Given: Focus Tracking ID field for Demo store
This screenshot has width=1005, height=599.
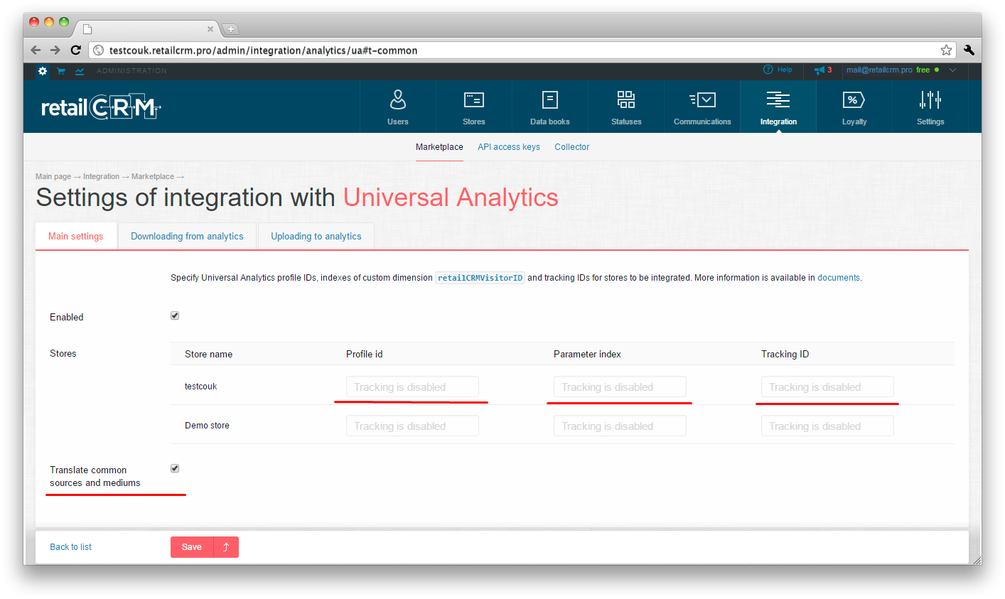Looking at the screenshot, I should (827, 426).
